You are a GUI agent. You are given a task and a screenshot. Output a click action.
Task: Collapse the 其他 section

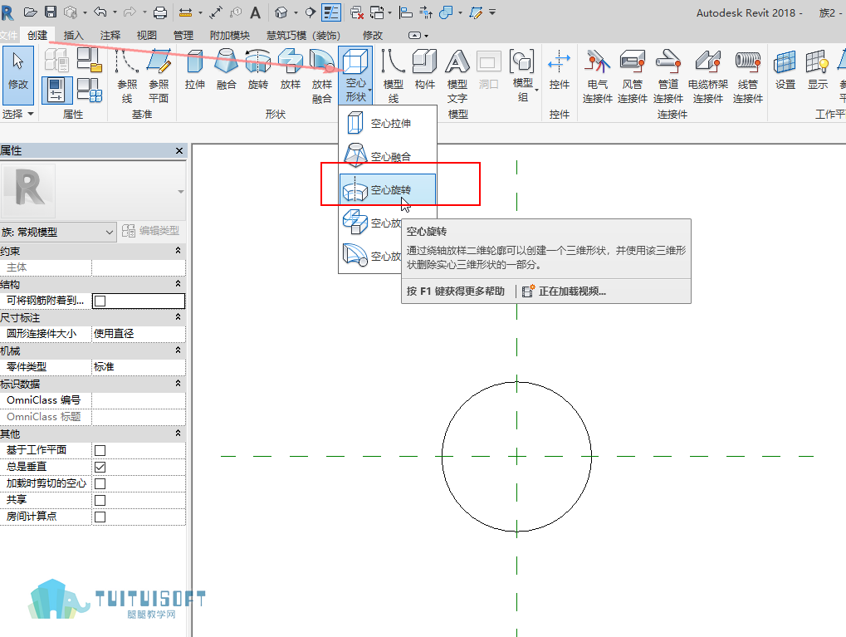pyautogui.click(x=178, y=433)
